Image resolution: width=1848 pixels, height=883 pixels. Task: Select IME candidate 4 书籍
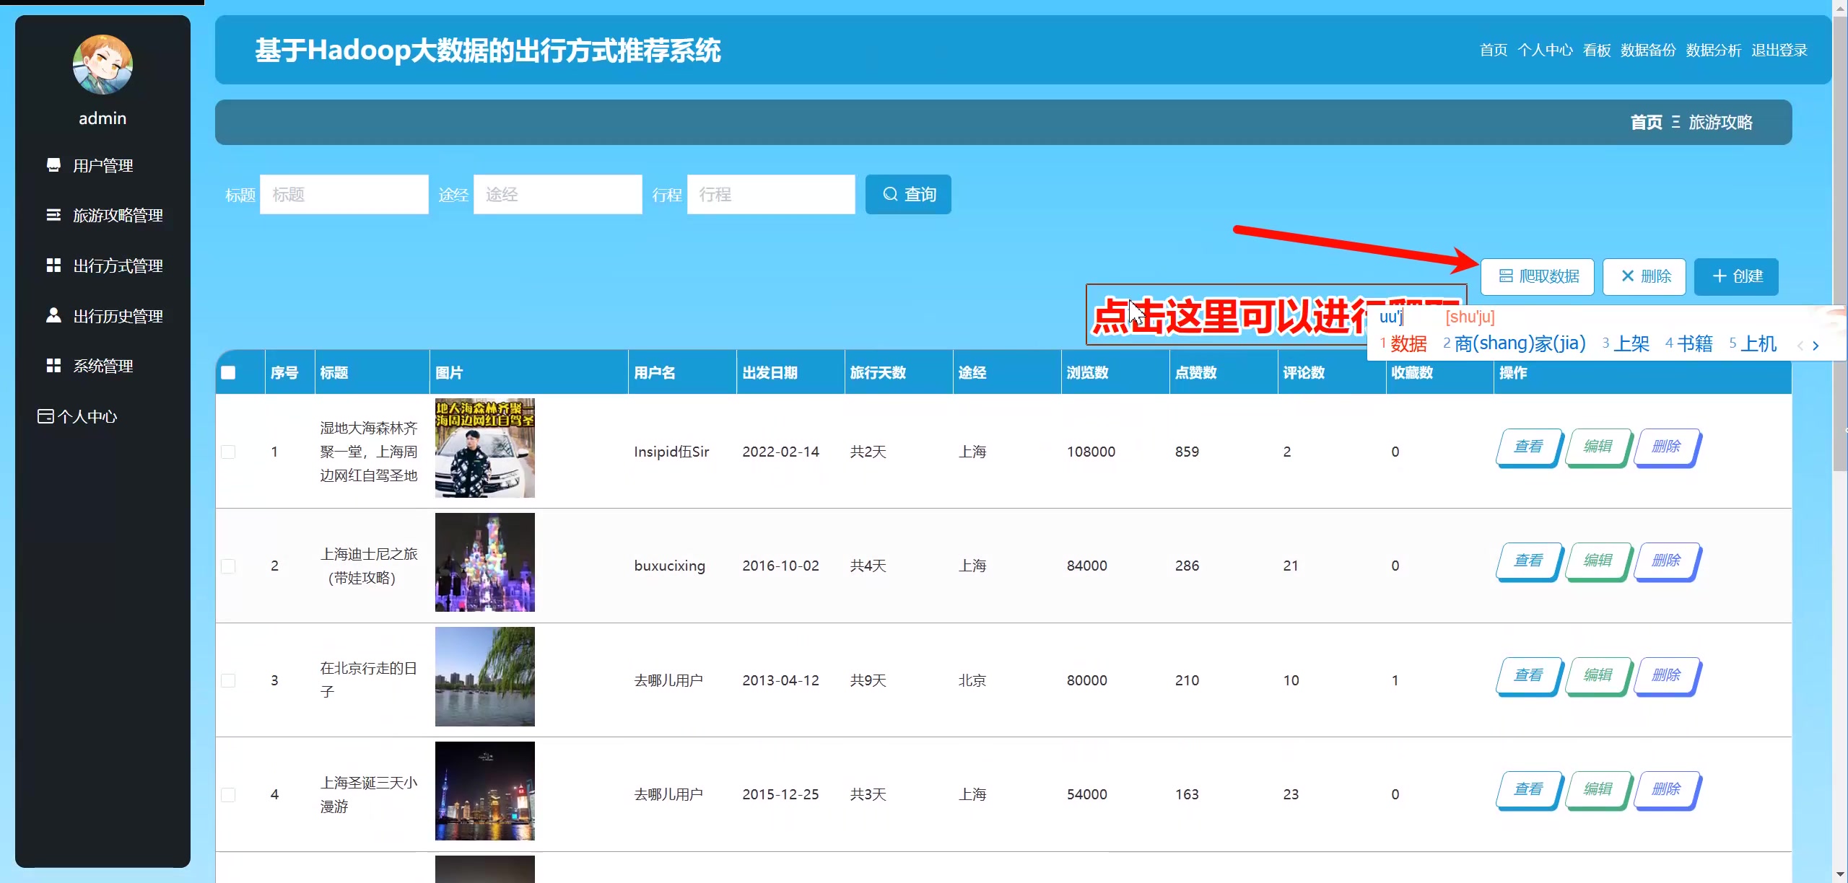point(1689,343)
